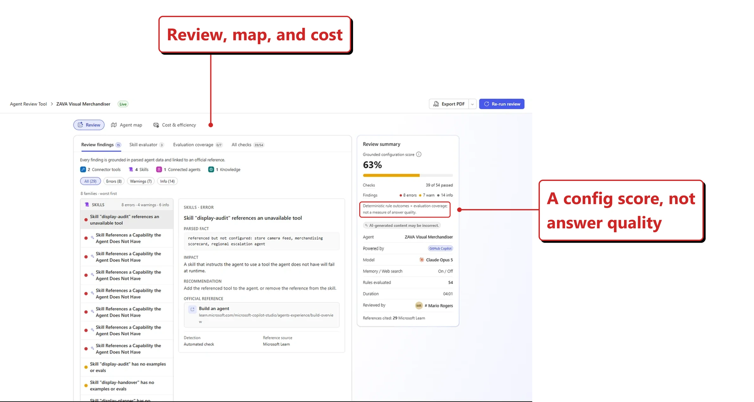This screenshot has height=402, width=754.
Task: Collapse the SKILLS family header
Action: [127, 205]
